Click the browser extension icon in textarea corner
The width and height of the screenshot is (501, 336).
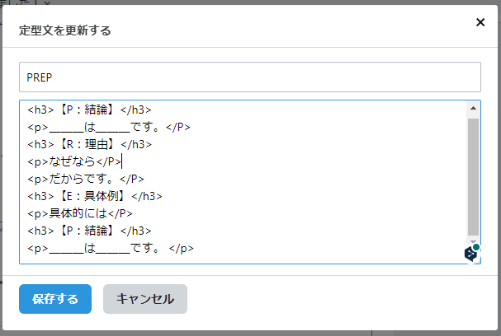point(472,254)
